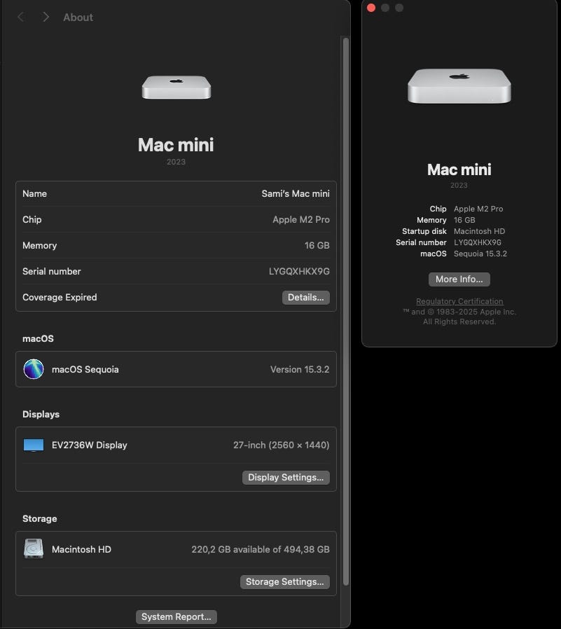
Task: Select the Apple M2 Pro value in list
Action: pyautogui.click(x=301, y=220)
